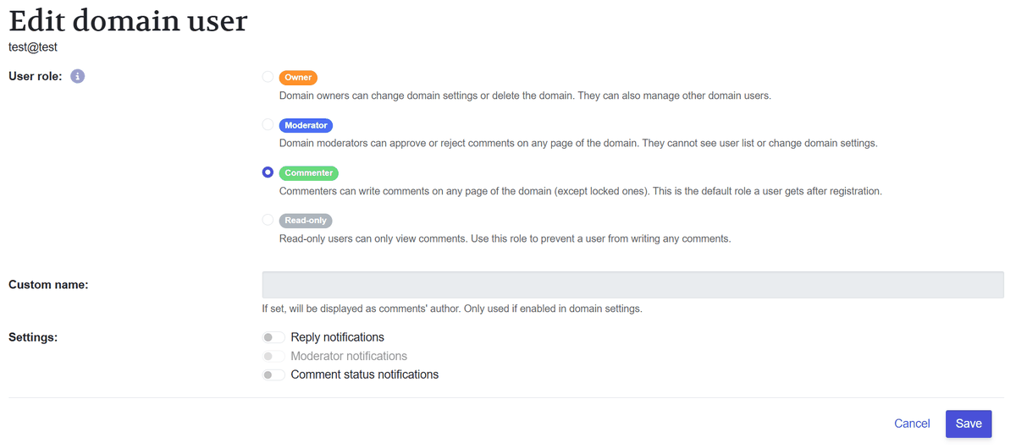Click the Cancel link
Image resolution: width=1016 pixels, height=448 pixels.
pyautogui.click(x=912, y=423)
